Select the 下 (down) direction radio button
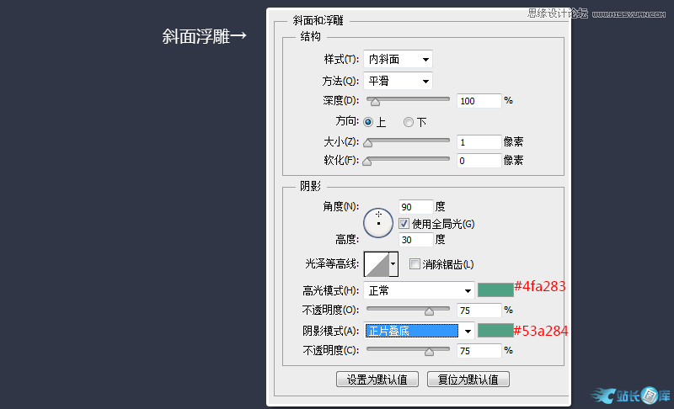This screenshot has width=674, height=409. click(x=409, y=122)
